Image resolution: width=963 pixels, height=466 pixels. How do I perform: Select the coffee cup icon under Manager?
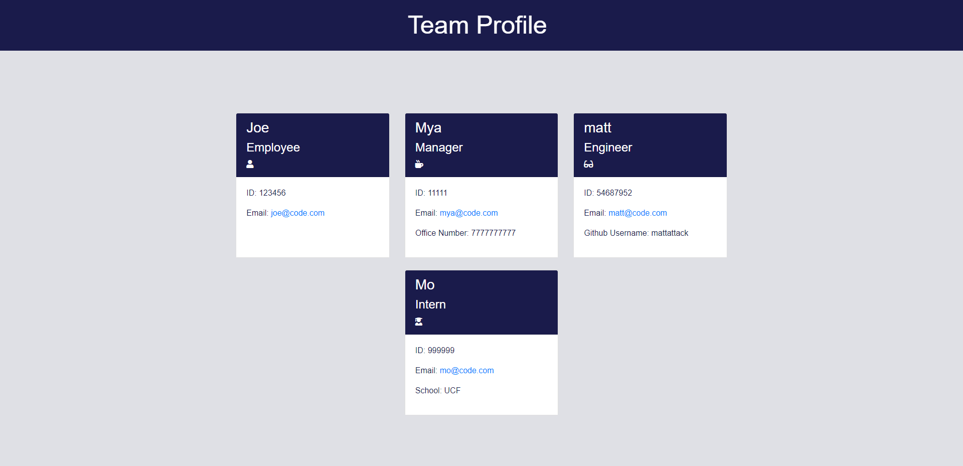pos(419,164)
